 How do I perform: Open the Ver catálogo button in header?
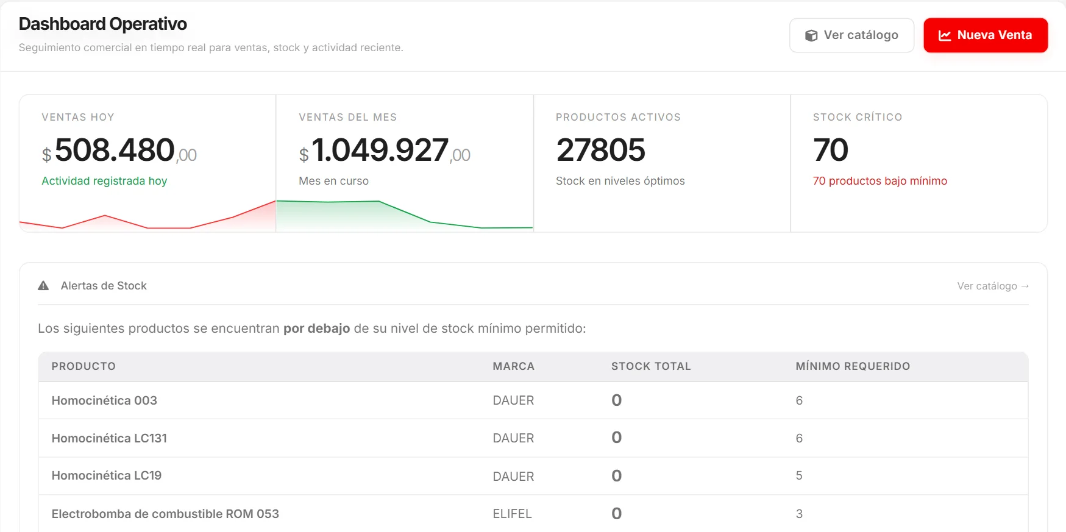[851, 35]
